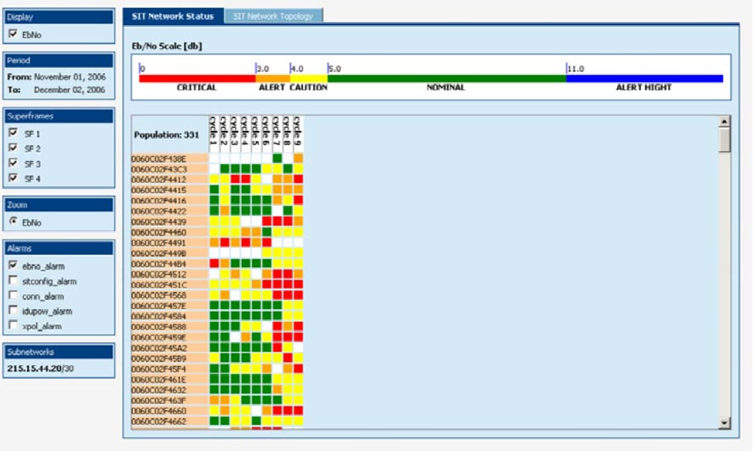Image resolution: width=753 pixels, height=452 pixels.
Task: Select terminal row 0060C02F45F4
Action: click(x=169, y=369)
